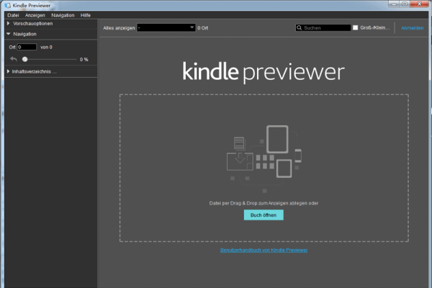The width and height of the screenshot is (432, 288).
Task: Open the Datei menu
Action: coord(13,15)
